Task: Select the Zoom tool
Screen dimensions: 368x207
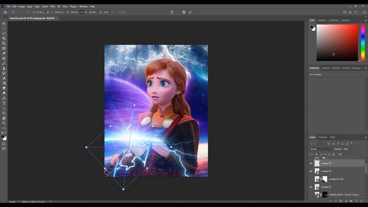Action: click(x=4, y=123)
